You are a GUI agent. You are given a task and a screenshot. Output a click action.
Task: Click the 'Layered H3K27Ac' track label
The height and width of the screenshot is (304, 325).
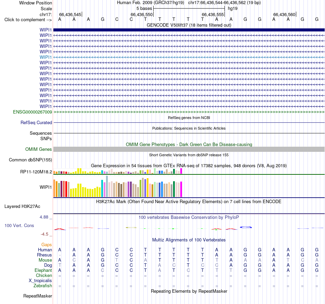pos(22,207)
